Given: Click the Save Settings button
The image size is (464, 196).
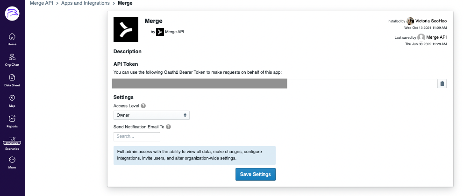Looking at the screenshot, I should click(256, 174).
